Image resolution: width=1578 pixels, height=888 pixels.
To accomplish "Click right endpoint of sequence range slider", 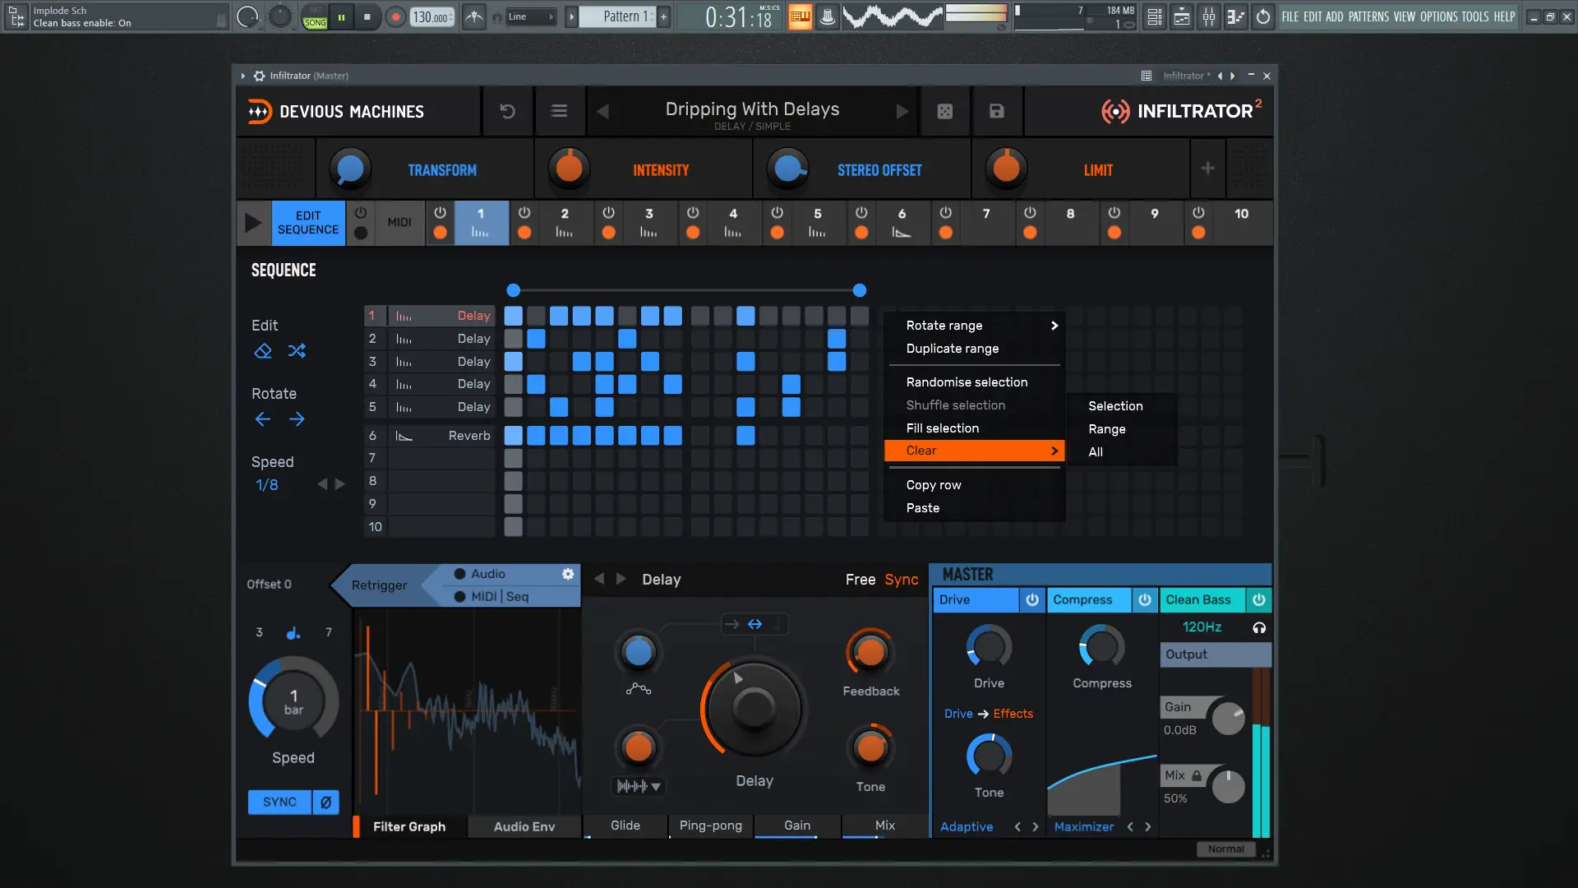I will pyautogui.click(x=860, y=290).
